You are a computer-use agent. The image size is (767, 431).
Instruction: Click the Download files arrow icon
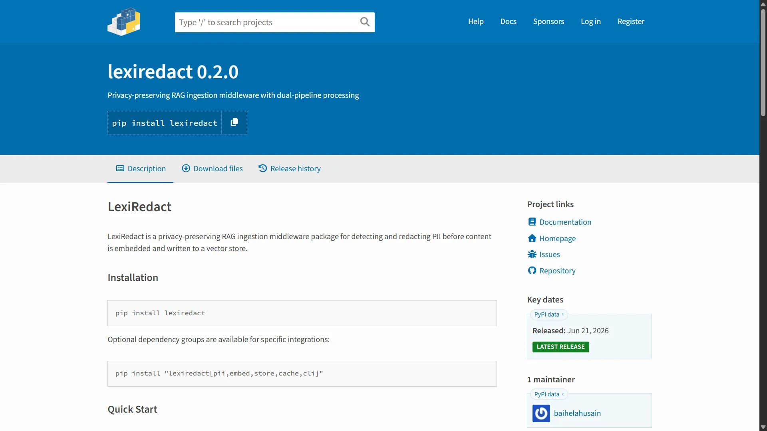point(186,168)
